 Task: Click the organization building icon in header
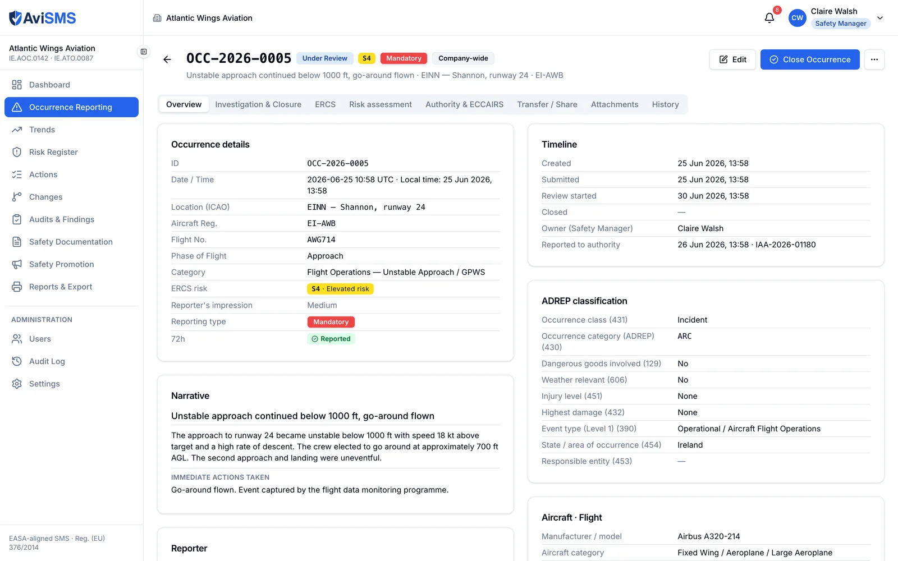tap(157, 18)
